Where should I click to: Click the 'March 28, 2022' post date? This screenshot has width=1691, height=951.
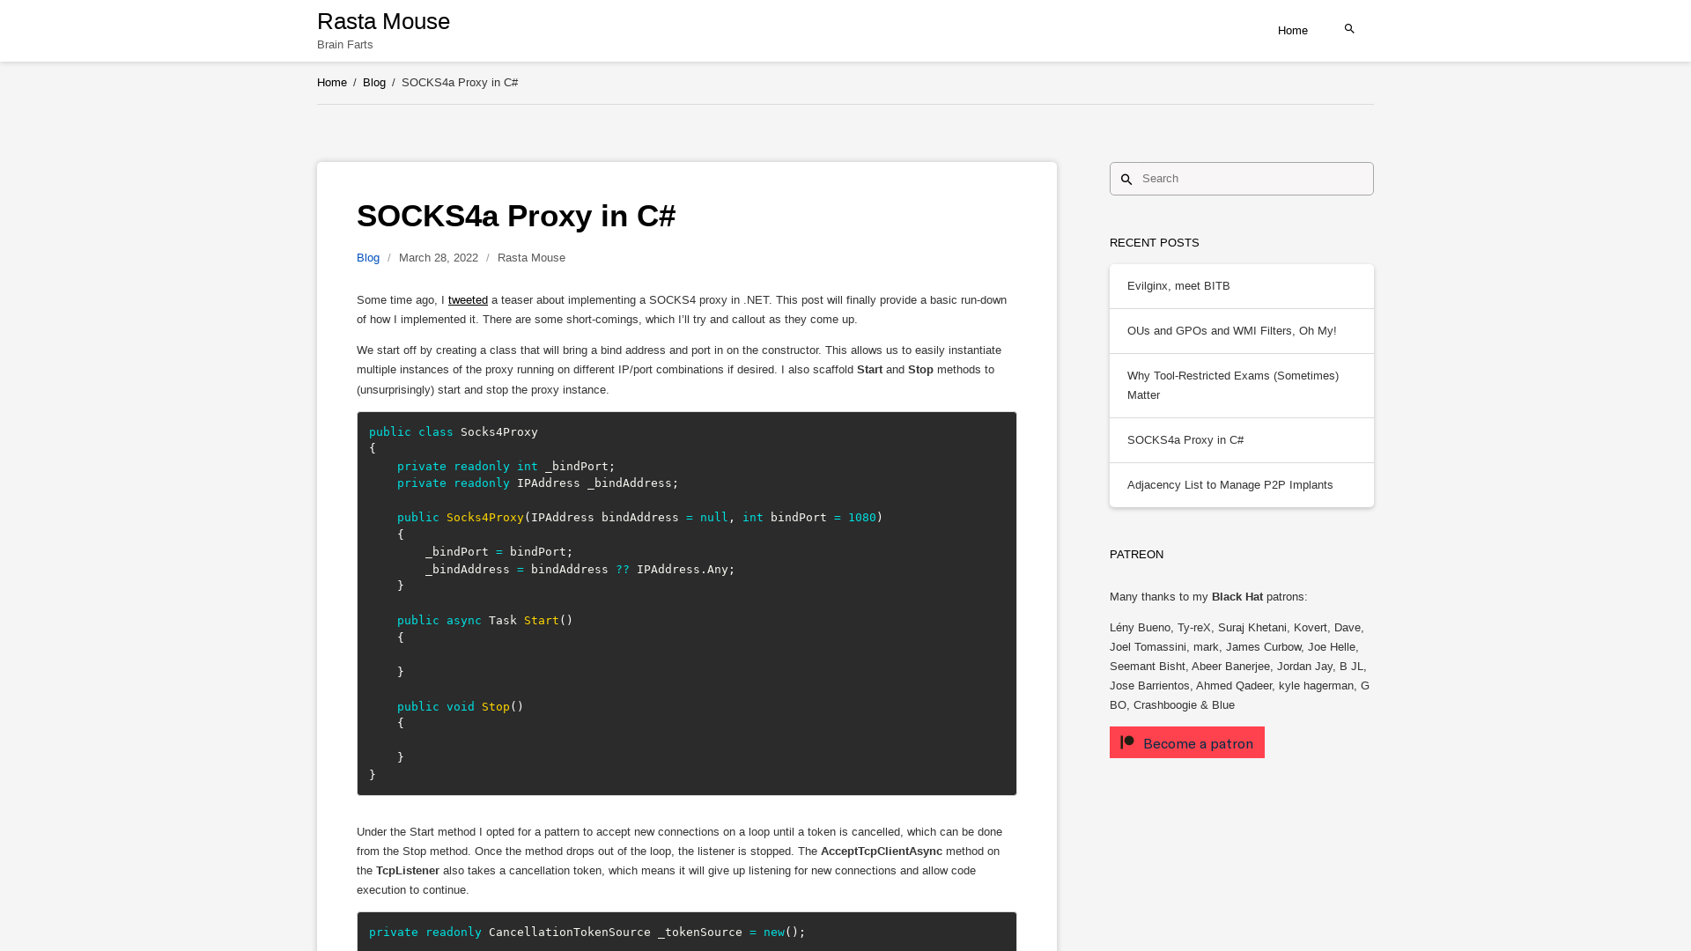point(439,258)
